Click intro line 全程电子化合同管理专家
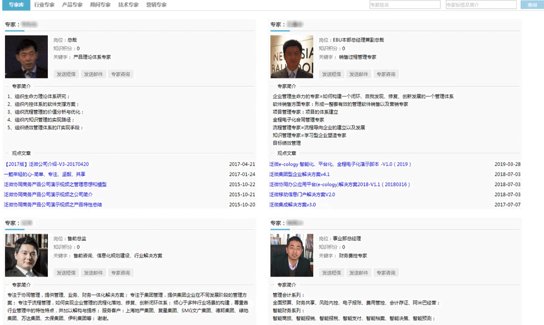This screenshot has width=544, height=325. point(298,120)
